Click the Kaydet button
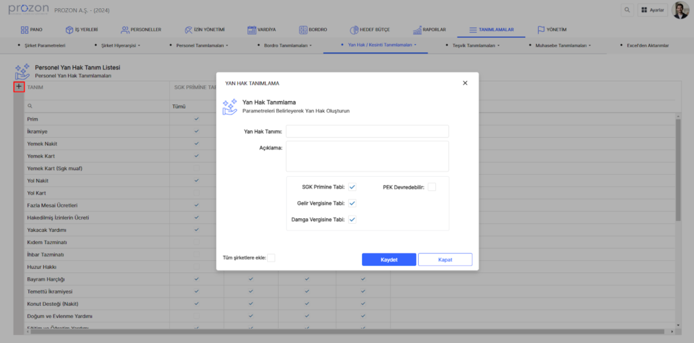 (388, 260)
